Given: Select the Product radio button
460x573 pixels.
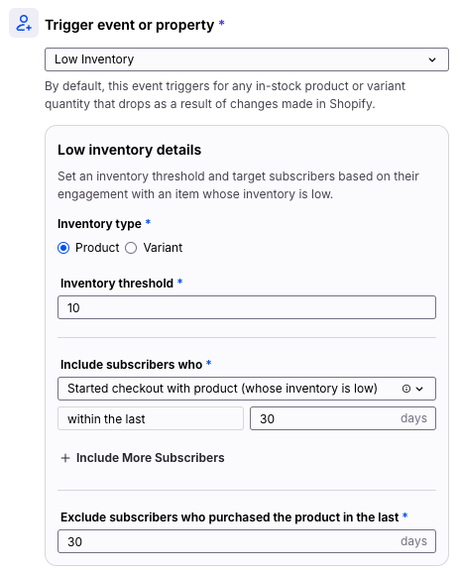Looking at the screenshot, I should (x=63, y=248).
